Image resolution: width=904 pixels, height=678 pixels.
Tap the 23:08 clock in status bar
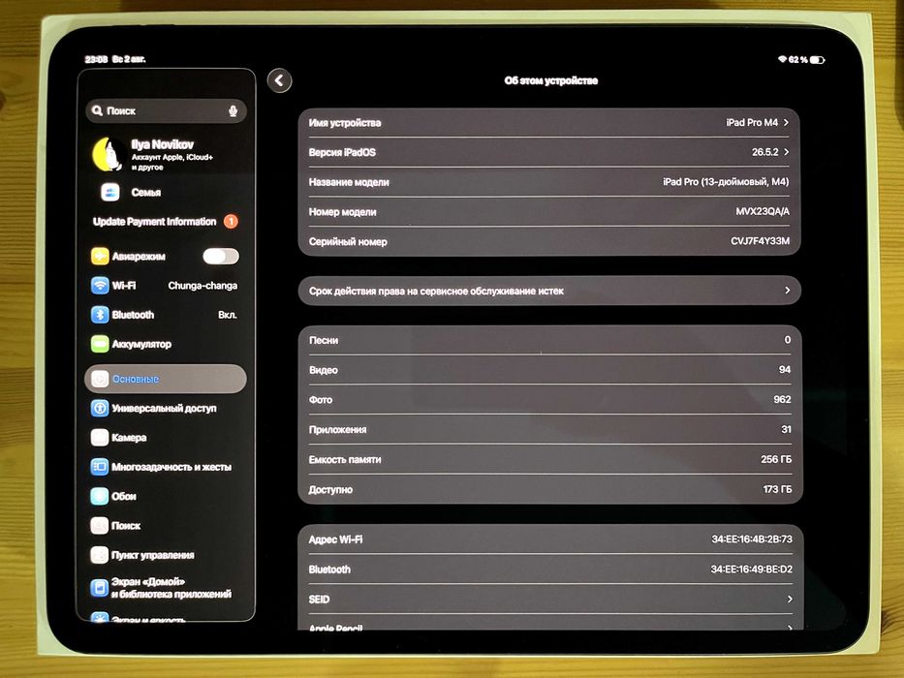pyautogui.click(x=96, y=59)
